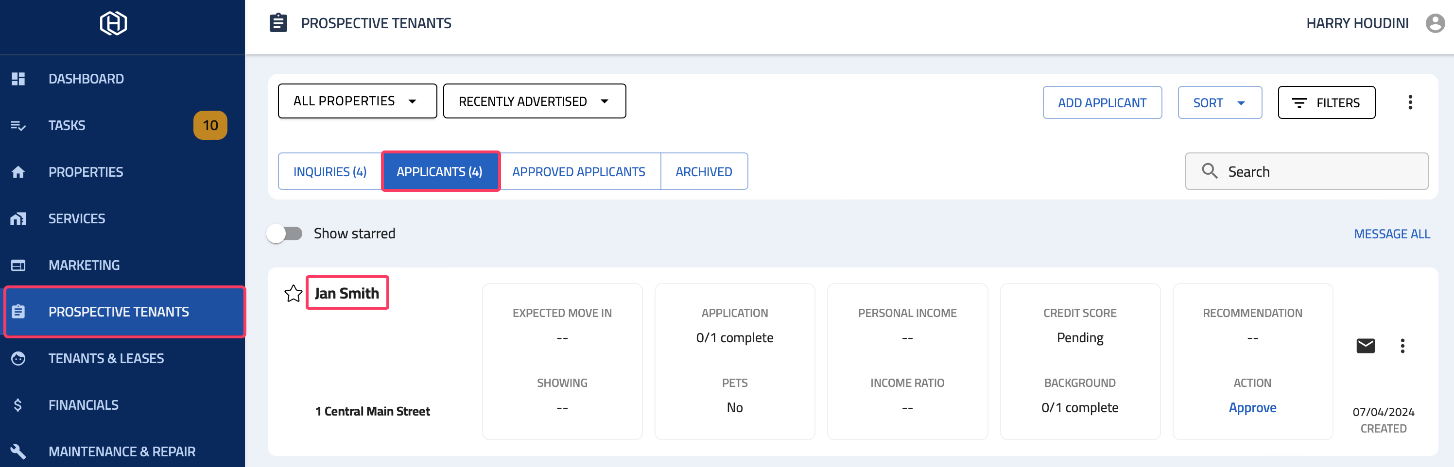This screenshot has width=1454, height=467.
Task: Open Properties in sidebar
Action: (x=122, y=172)
